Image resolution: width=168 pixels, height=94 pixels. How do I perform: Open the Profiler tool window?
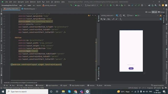(108, 85)
